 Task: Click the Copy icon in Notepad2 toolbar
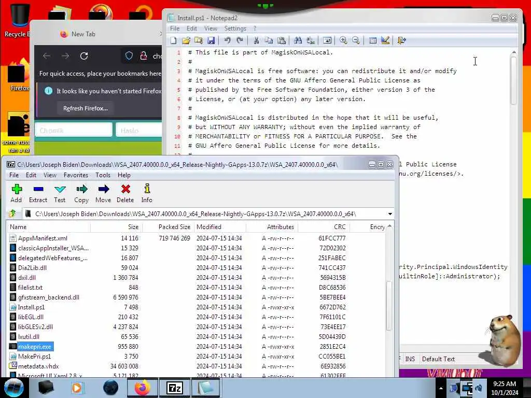pyautogui.click(x=269, y=40)
